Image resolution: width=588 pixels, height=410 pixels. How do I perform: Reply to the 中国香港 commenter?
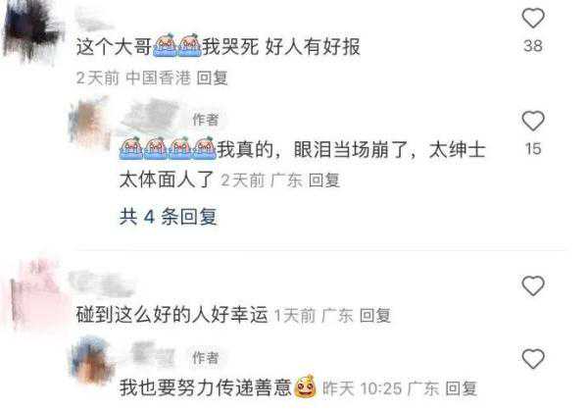(213, 78)
